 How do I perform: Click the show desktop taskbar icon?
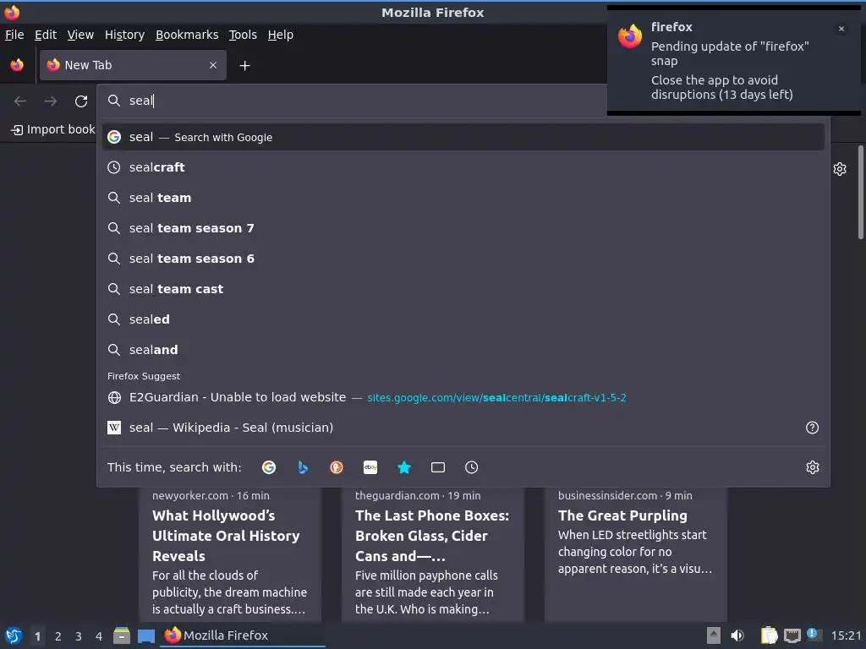146,635
